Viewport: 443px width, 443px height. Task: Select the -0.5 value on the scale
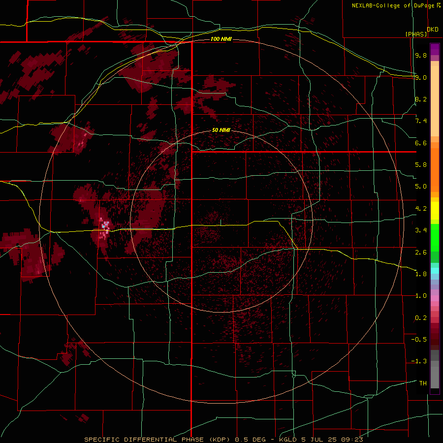pos(419,340)
